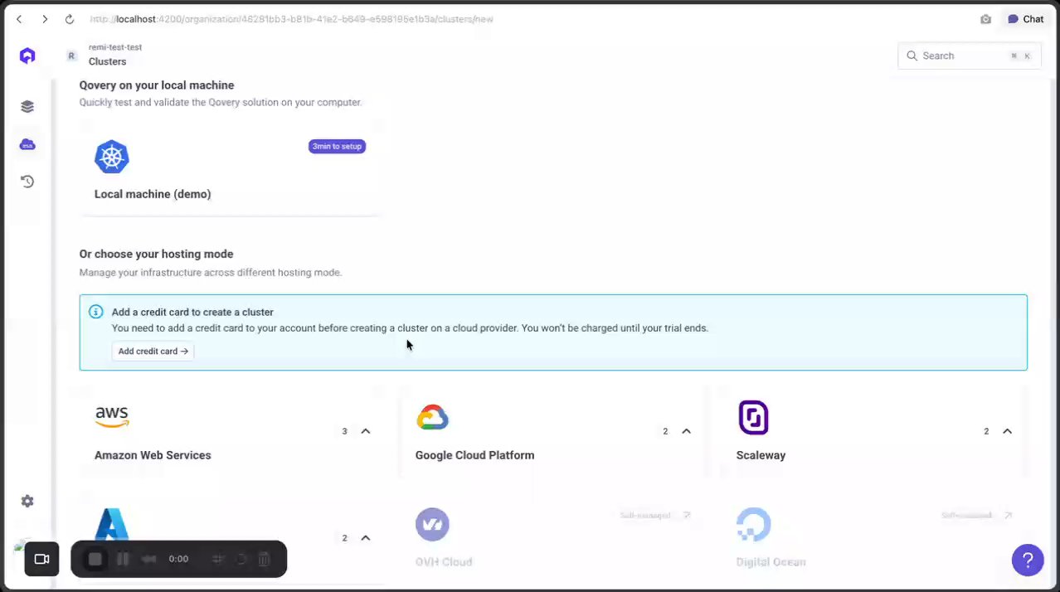The image size is (1060, 592).
Task: Select the remi-test-test organization name
Action: (x=115, y=47)
